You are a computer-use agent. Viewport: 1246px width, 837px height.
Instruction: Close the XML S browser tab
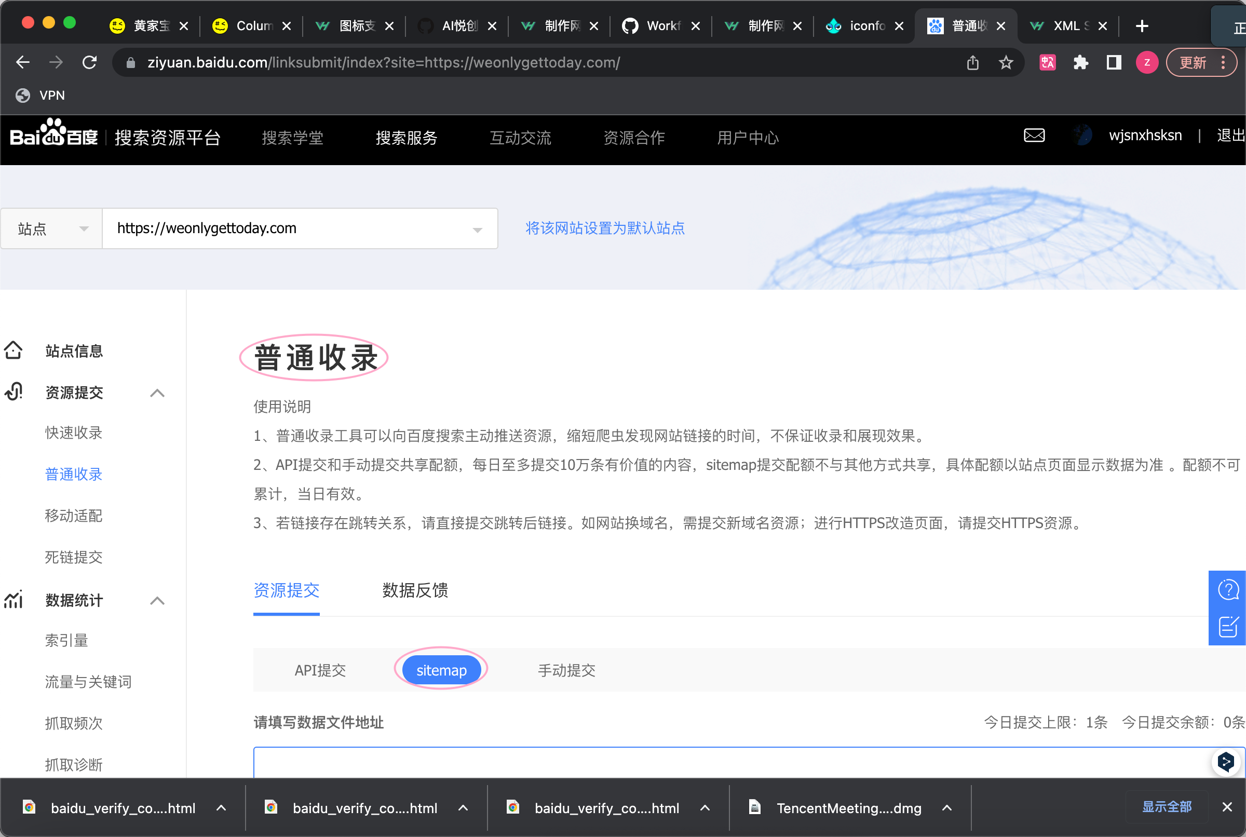tap(1103, 25)
